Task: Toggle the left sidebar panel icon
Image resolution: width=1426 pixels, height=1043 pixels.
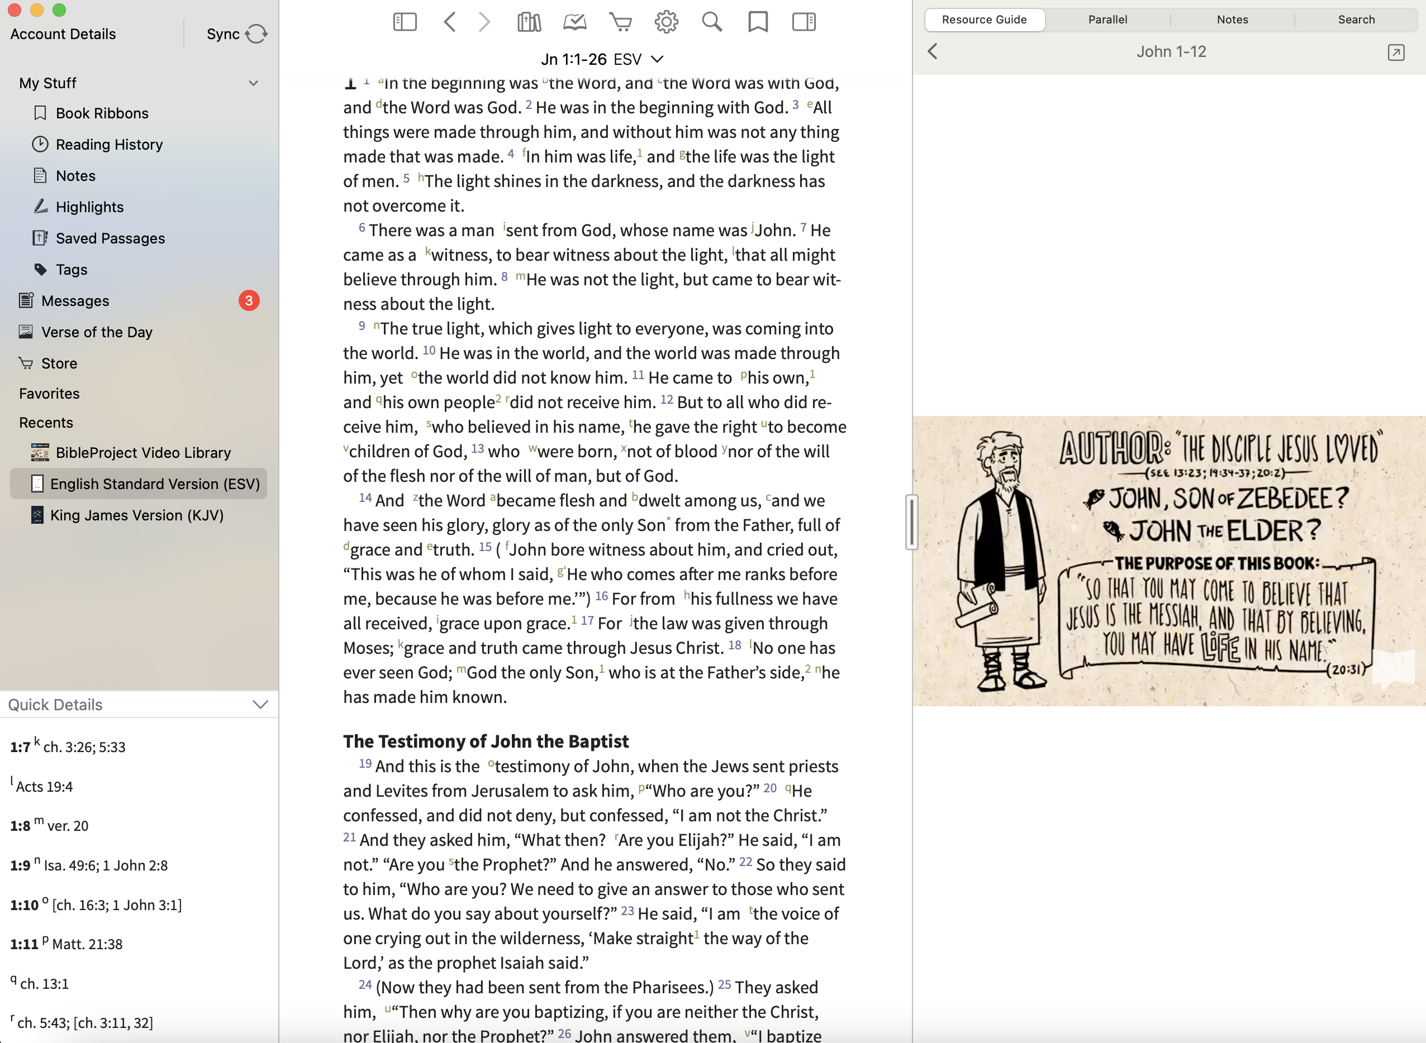Action: point(405,22)
